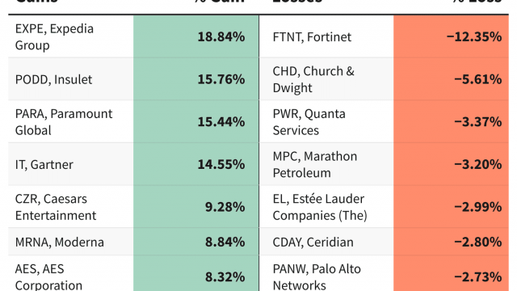
Task: Click CZR, Caesars Entertainment entry
Action: coord(56,207)
